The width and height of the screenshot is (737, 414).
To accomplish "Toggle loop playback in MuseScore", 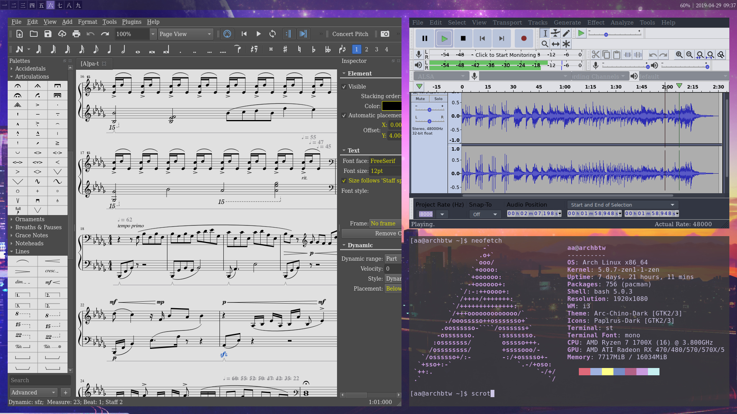I will pyautogui.click(x=273, y=34).
